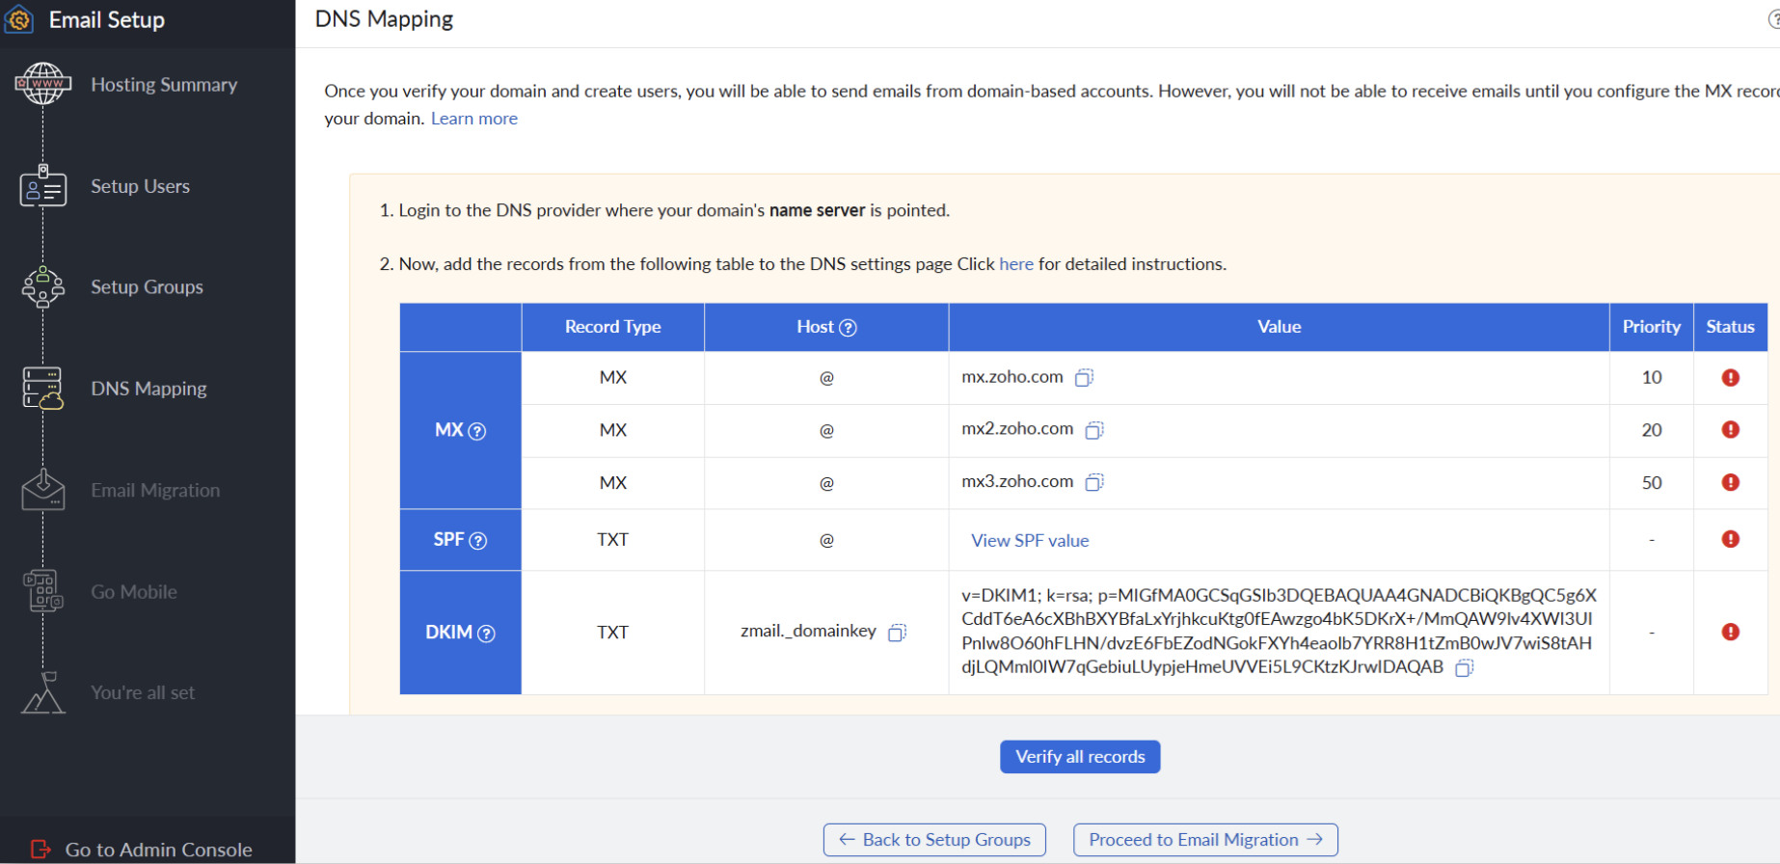This screenshot has height=864, width=1780.
Task: Select Setup Groups in the sidebar
Action: 147,287
